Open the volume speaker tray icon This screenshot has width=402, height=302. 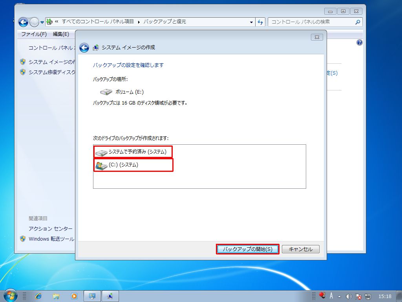[x=349, y=296]
